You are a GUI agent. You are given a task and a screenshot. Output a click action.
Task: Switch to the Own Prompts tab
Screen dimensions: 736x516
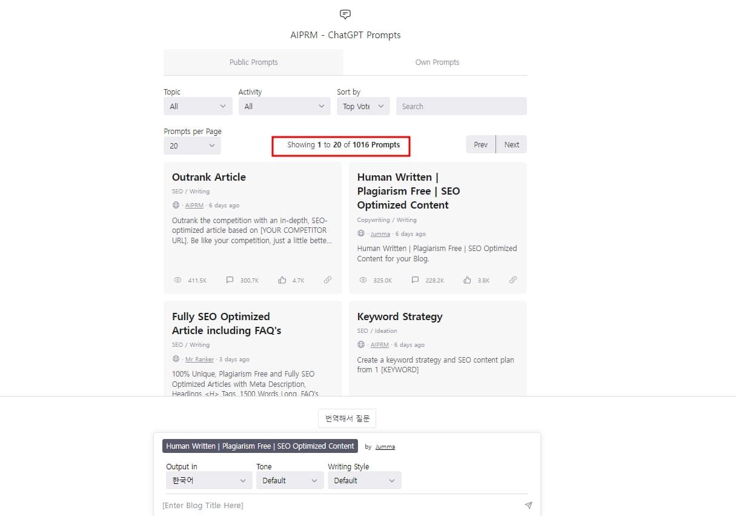[437, 62]
